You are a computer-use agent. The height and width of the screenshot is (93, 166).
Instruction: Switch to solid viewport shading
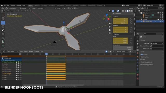click(128, 11)
